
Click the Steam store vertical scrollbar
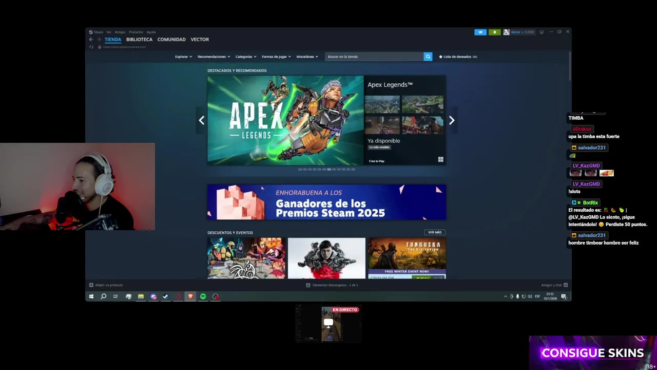click(x=569, y=65)
